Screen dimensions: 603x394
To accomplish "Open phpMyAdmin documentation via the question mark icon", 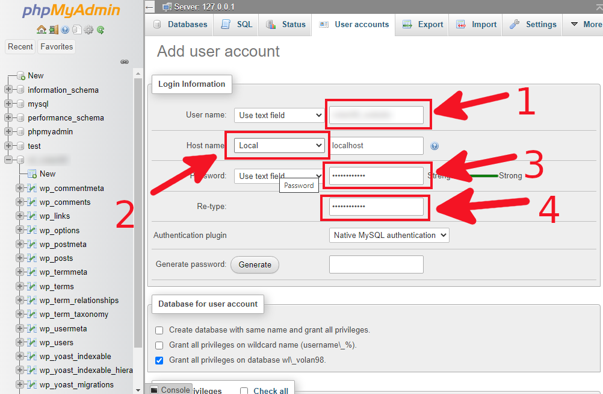I will pyautogui.click(x=64, y=30).
